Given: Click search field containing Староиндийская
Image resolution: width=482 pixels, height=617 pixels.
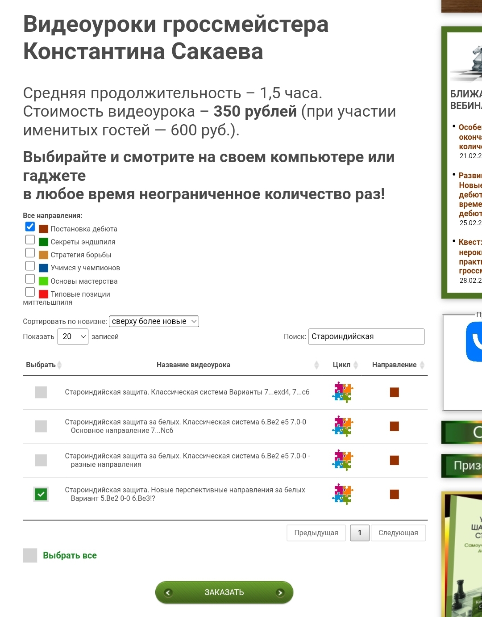Looking at the screenshot, I should tap(366, 336).
